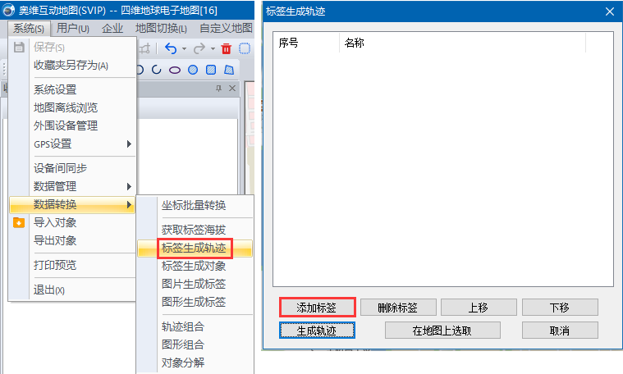This screenshot has height=374, width=623.
Task: Click the grey redo arrow icon
Action: coord(199,48)
